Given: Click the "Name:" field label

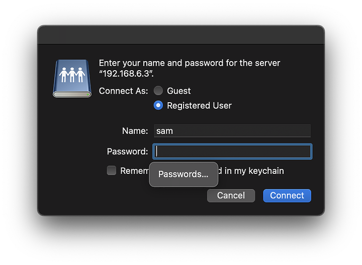Looking at the screenshot, I should 135,131.
